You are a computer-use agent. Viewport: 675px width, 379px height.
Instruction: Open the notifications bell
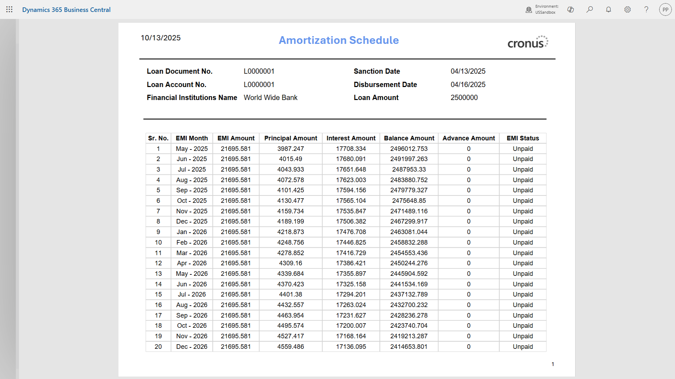pos(609,9)
